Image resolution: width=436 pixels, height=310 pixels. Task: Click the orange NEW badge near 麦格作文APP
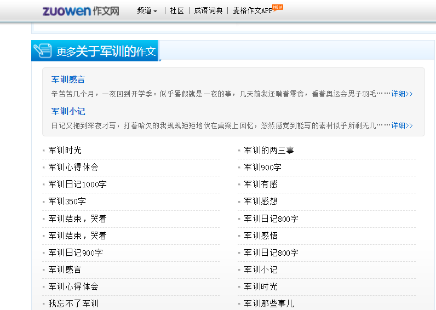click(x=278, y=7)
